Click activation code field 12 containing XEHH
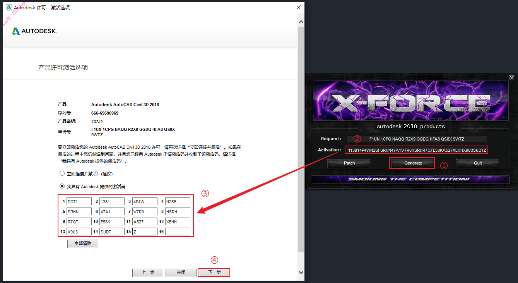518x283 pixels. tap(178, 221)
